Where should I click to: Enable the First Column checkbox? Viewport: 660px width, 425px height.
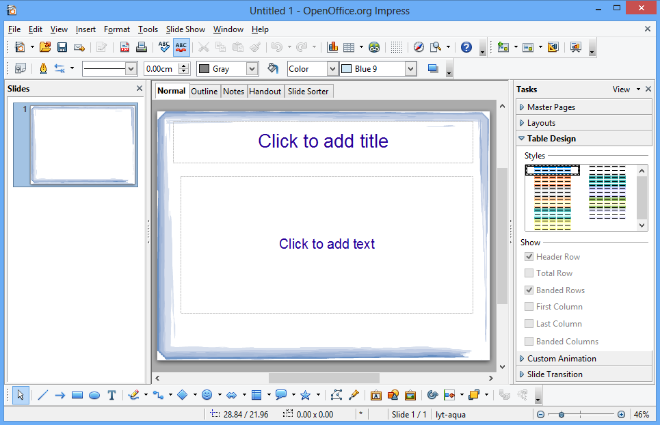coord(529,307)
